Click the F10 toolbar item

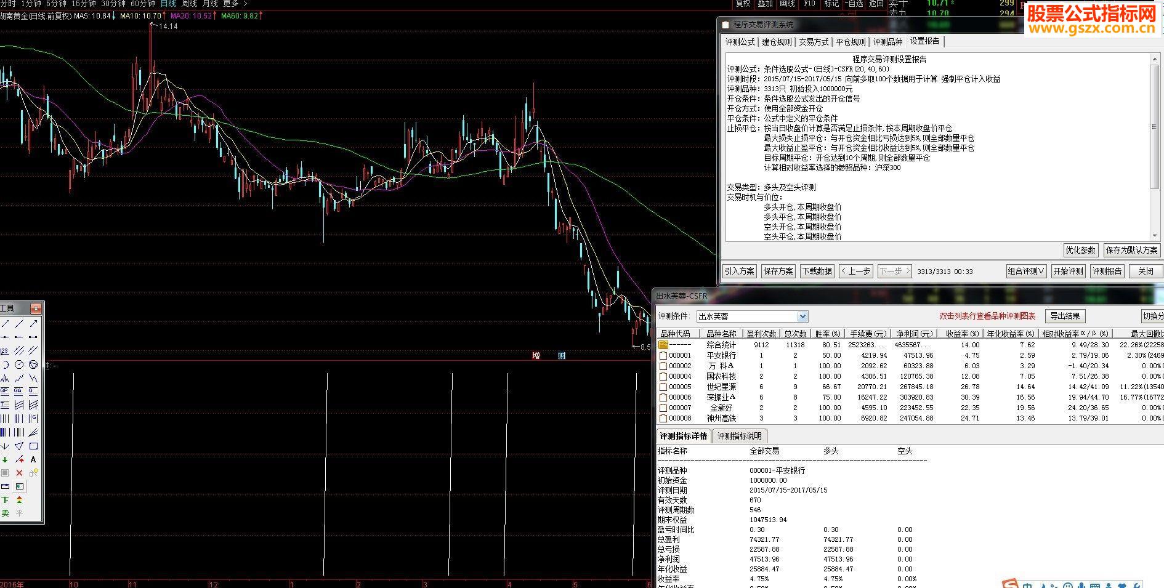pos(809,4)
